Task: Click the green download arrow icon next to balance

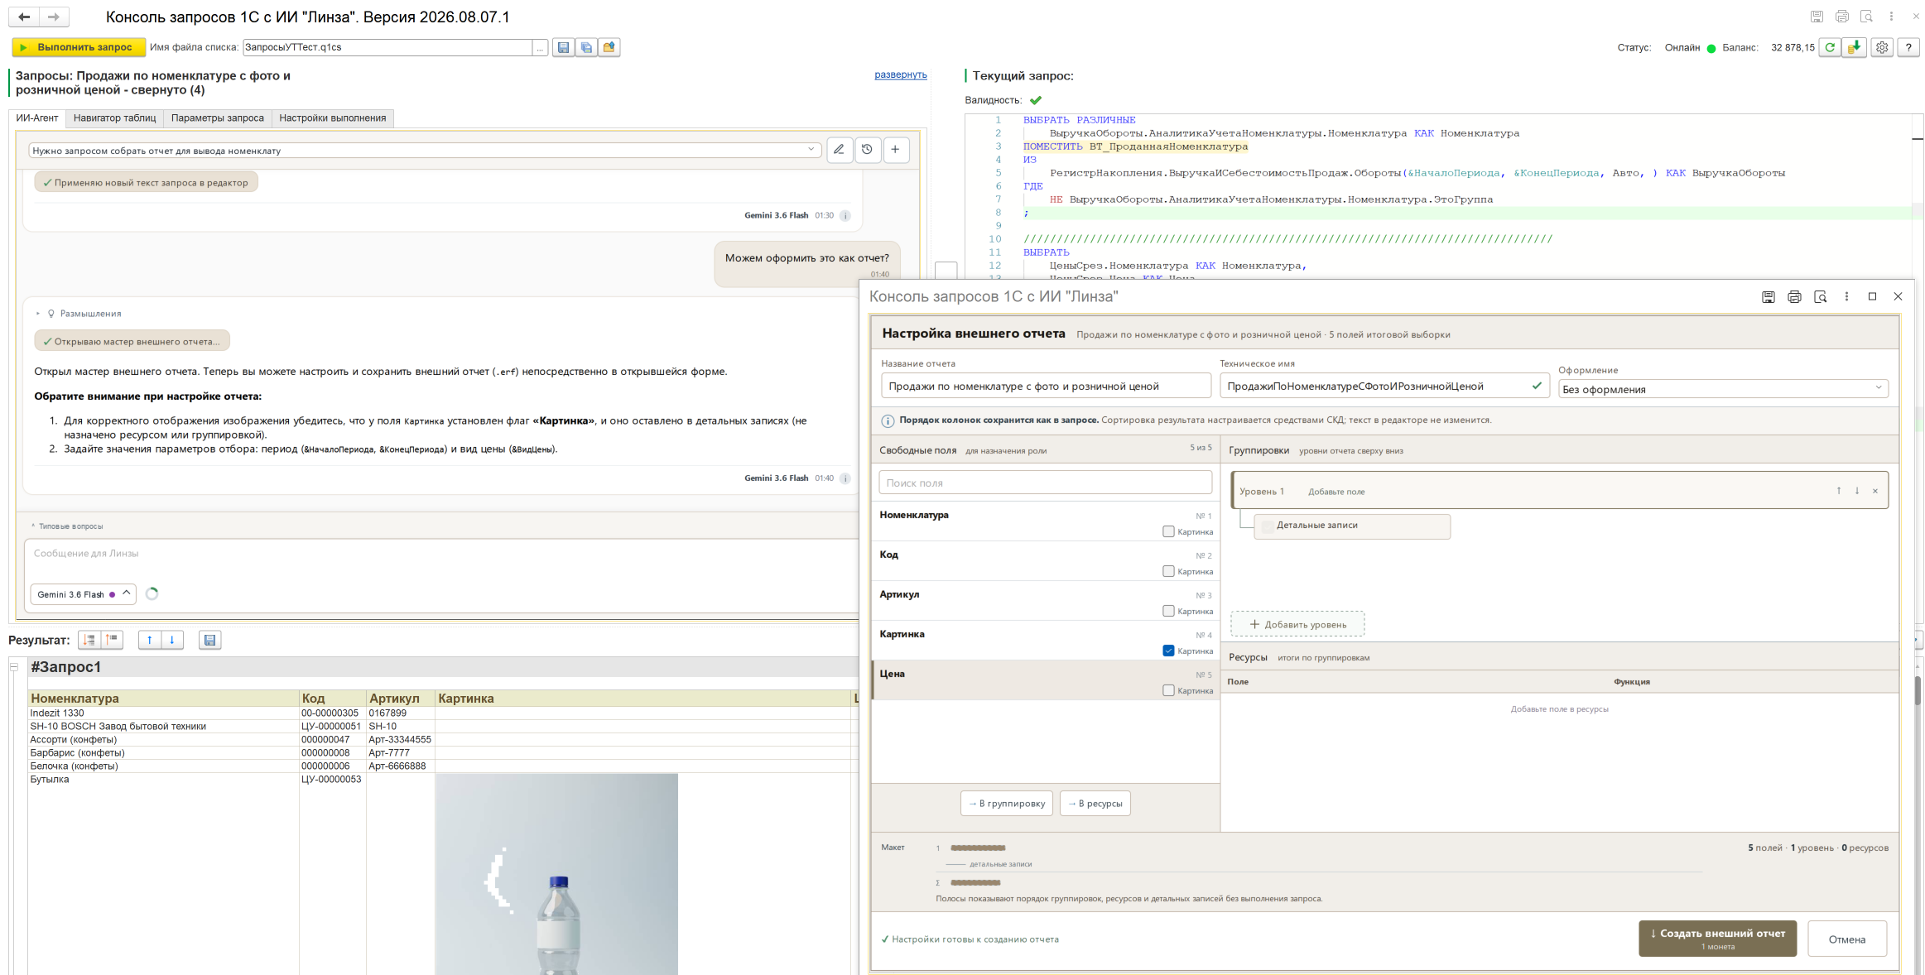Action: [1855, 47]
